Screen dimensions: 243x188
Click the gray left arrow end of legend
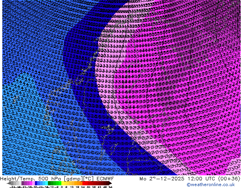(8, 183)
